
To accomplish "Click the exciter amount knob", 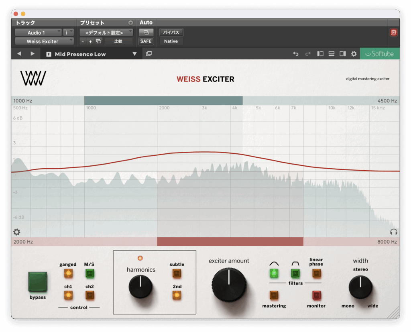I will coord(229,285).
